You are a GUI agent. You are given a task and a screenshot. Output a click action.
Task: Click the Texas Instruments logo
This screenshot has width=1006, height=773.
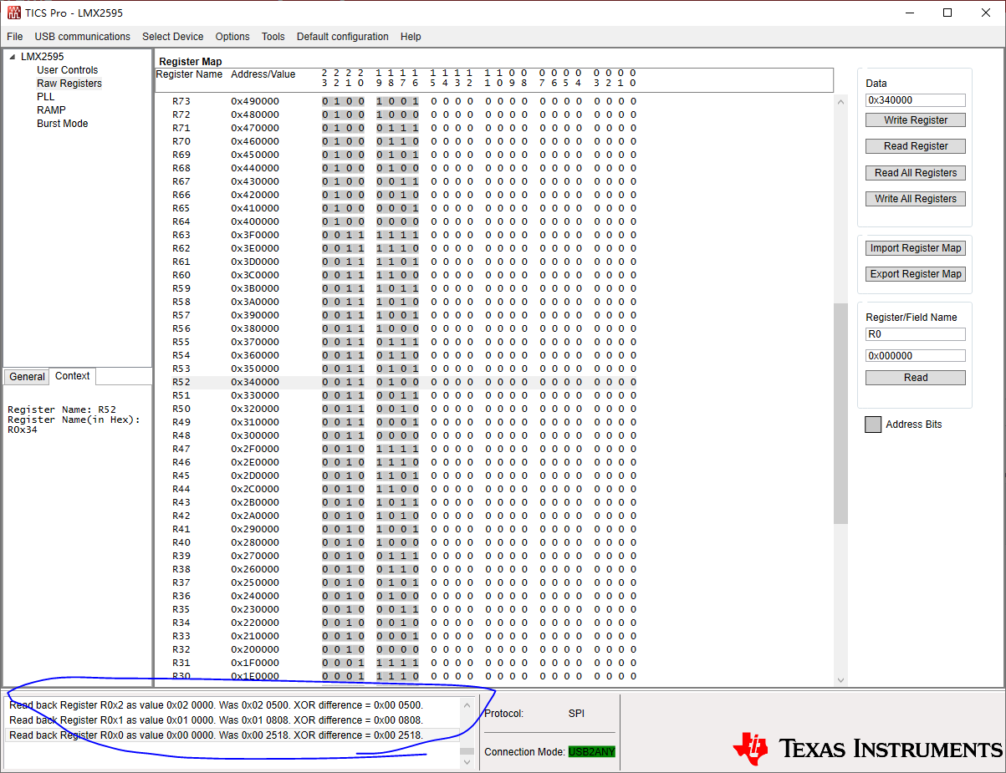click(x=867, y=748)
